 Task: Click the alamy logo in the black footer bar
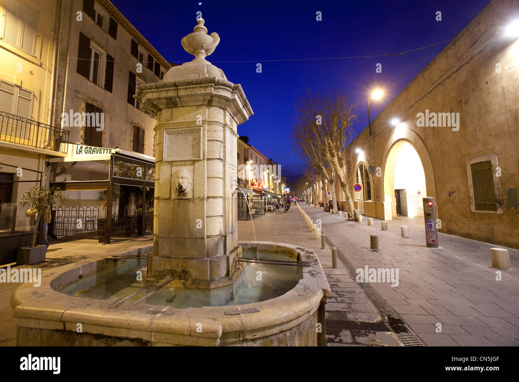40,364
